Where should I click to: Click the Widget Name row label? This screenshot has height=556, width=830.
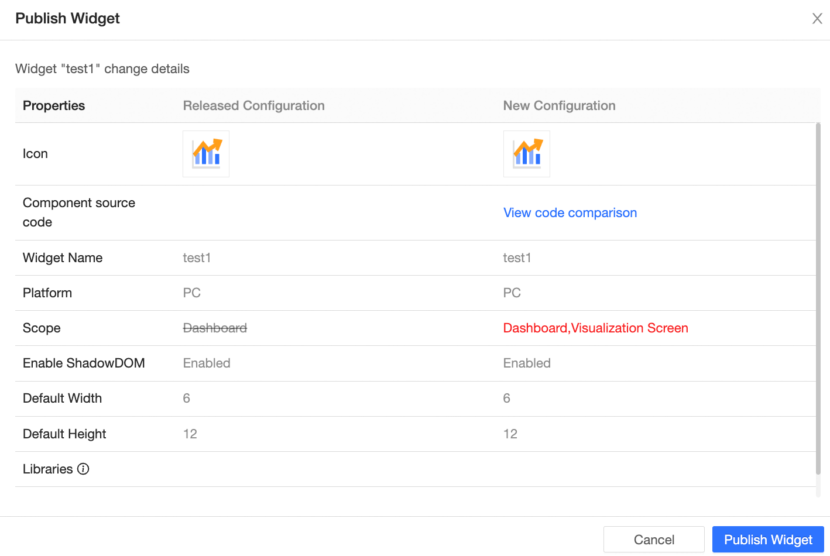point(63,258)
